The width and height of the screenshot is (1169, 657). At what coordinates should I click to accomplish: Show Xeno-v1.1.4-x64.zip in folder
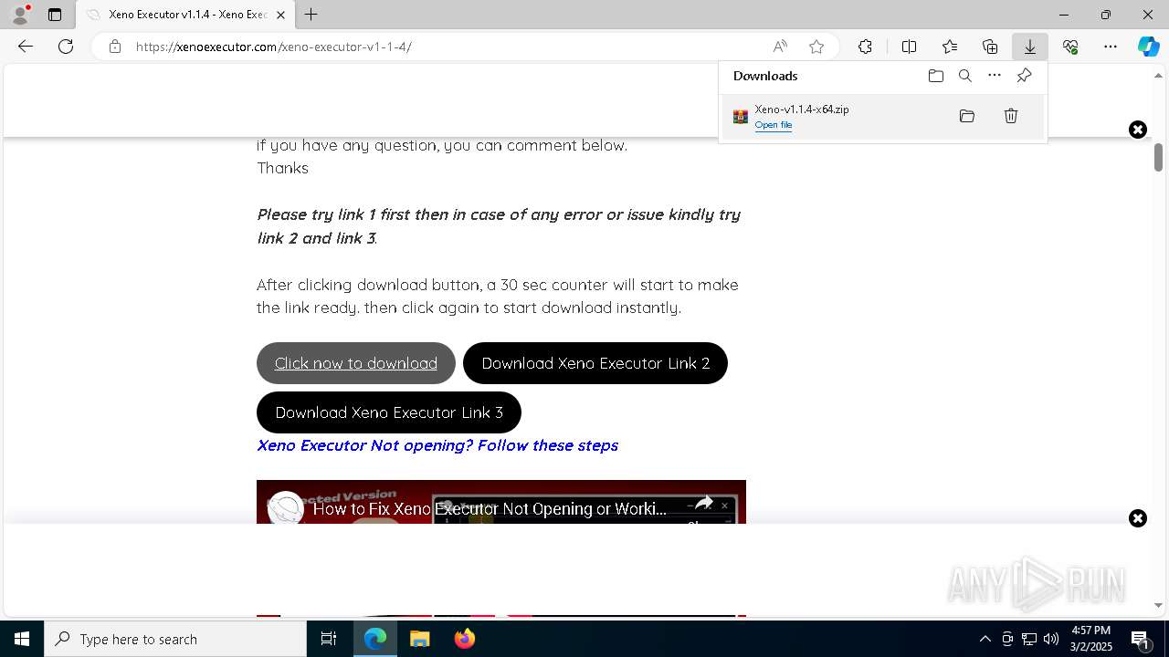click(967, 116)
